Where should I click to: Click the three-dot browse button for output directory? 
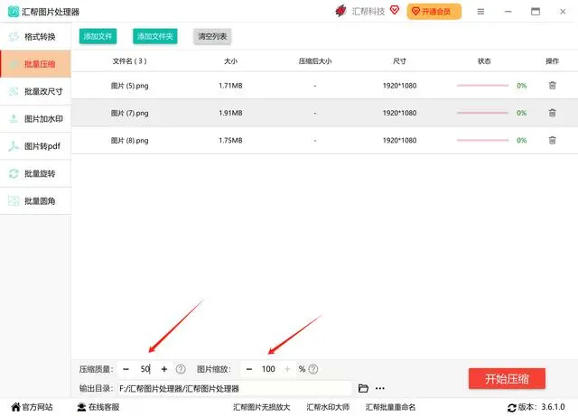(x=380, y=388)
